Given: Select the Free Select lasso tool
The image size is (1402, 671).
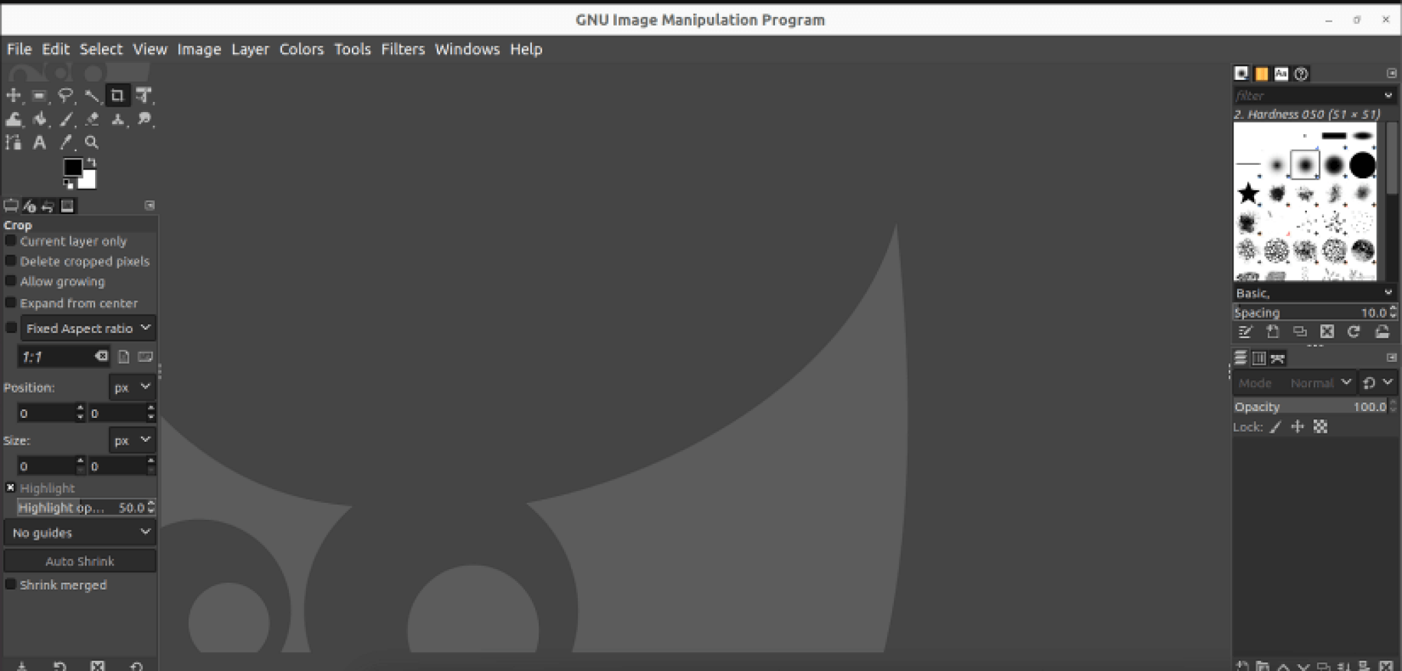Looking at the screenshot, I should (66, 96).
